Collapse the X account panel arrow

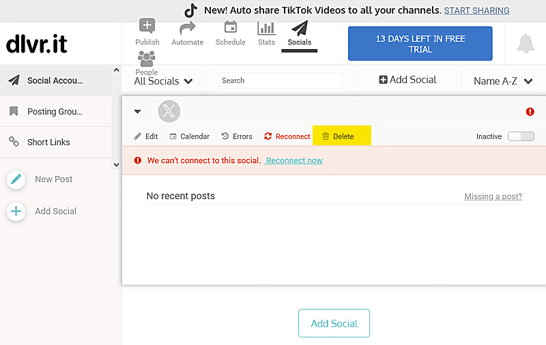pyautogui.click(x=137, y=112)
